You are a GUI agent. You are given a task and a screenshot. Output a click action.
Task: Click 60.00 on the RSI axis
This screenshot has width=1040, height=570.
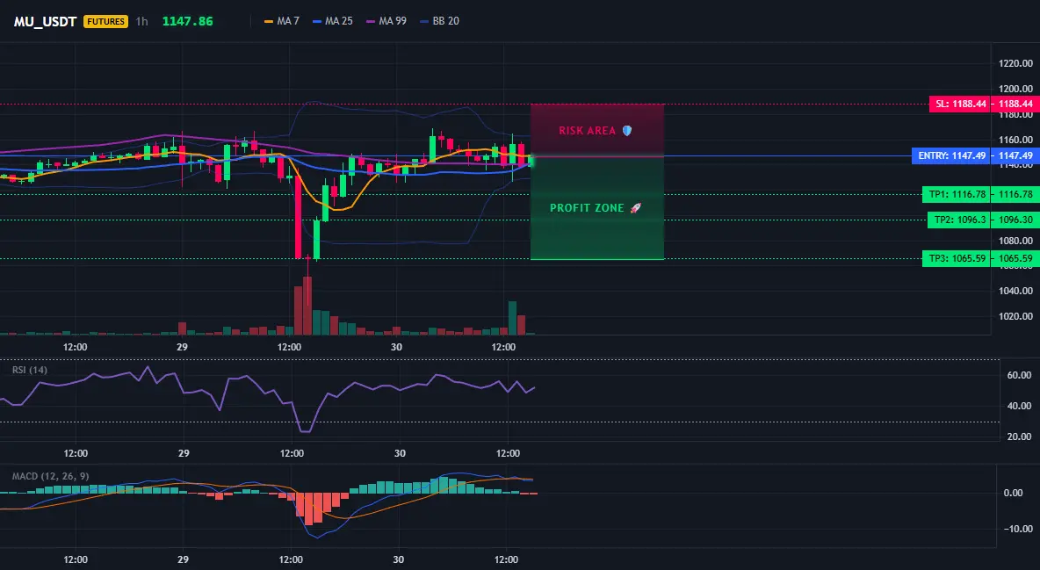pyautogui.click(x=1021, y=376)
